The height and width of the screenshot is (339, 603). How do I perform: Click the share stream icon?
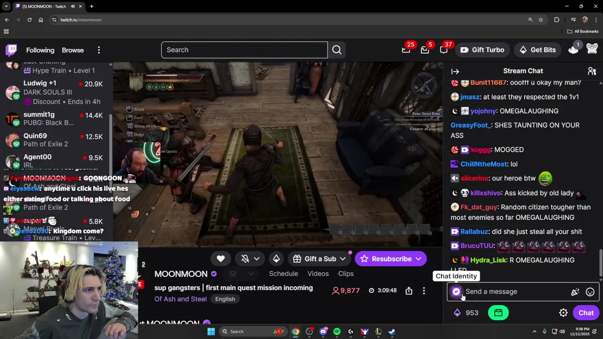(409, 291)
